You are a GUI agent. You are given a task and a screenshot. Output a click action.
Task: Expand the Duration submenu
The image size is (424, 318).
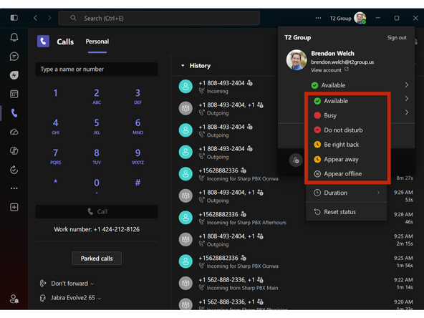tap(347, 193)
